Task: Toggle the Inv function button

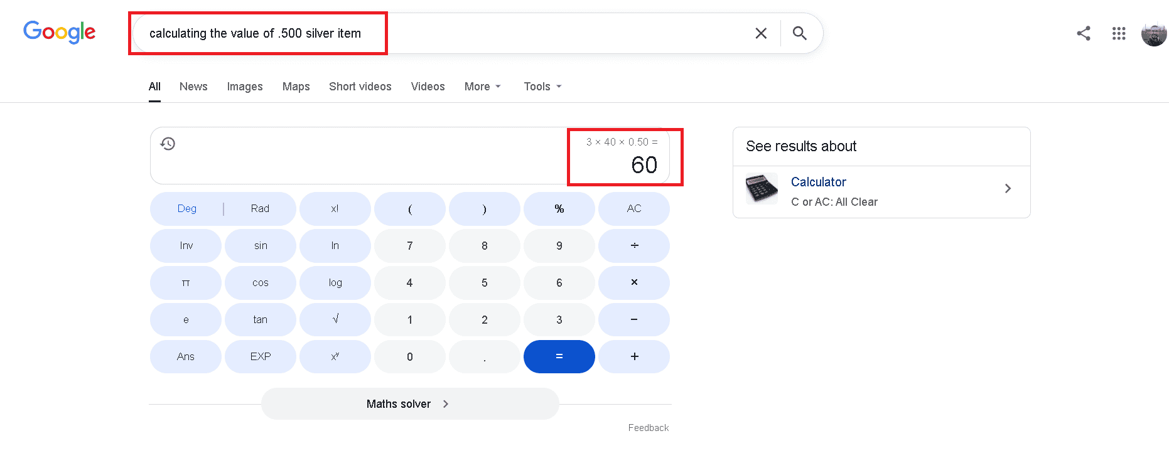Action: coord(186,245)
